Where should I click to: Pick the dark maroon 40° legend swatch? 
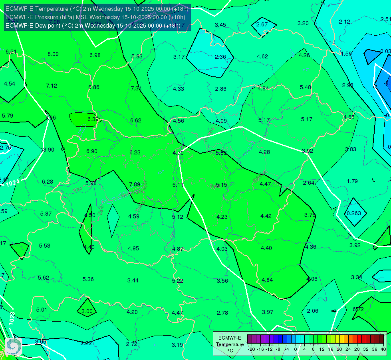pyautogui.click(x=381, y=339)
